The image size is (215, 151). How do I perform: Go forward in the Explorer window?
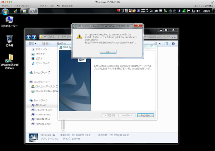[34, 37]
